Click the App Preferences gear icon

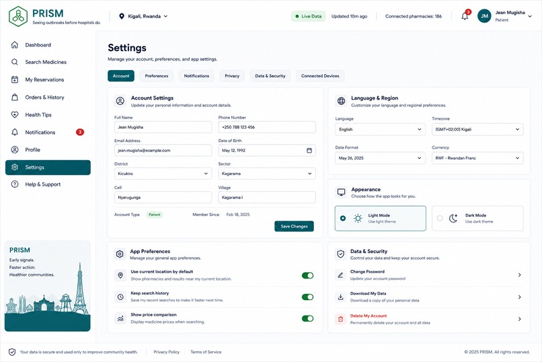120,254
